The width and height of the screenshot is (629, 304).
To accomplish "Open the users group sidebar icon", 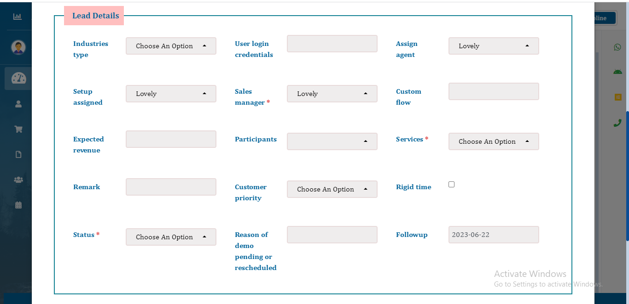I will click(18, 180).
